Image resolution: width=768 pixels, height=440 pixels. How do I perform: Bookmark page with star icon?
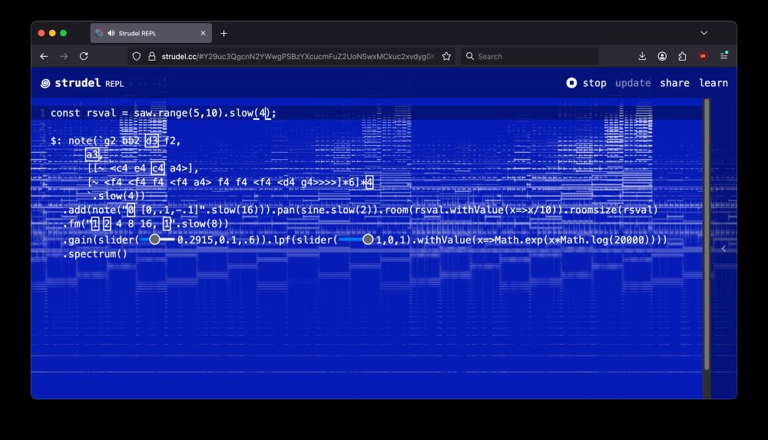coord(446,56)
